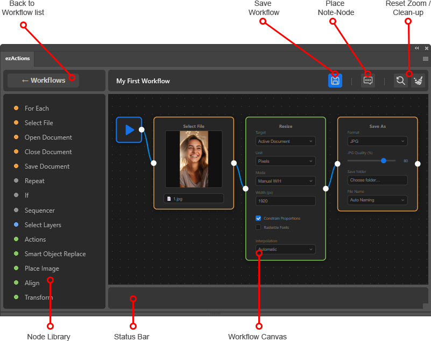Go back with the Workflows button

[43, 81]
